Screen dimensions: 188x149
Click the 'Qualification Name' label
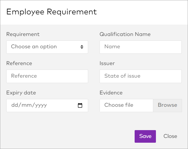[x=125, y=34]
